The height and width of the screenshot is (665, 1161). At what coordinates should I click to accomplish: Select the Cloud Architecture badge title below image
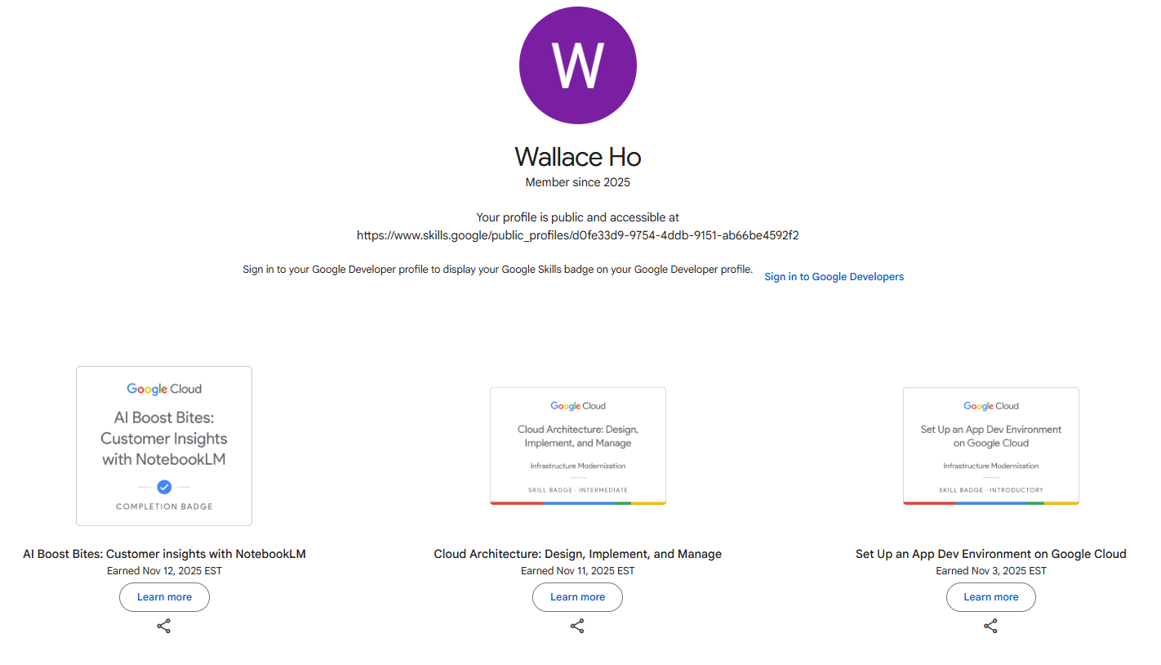[x=577, y=554]
